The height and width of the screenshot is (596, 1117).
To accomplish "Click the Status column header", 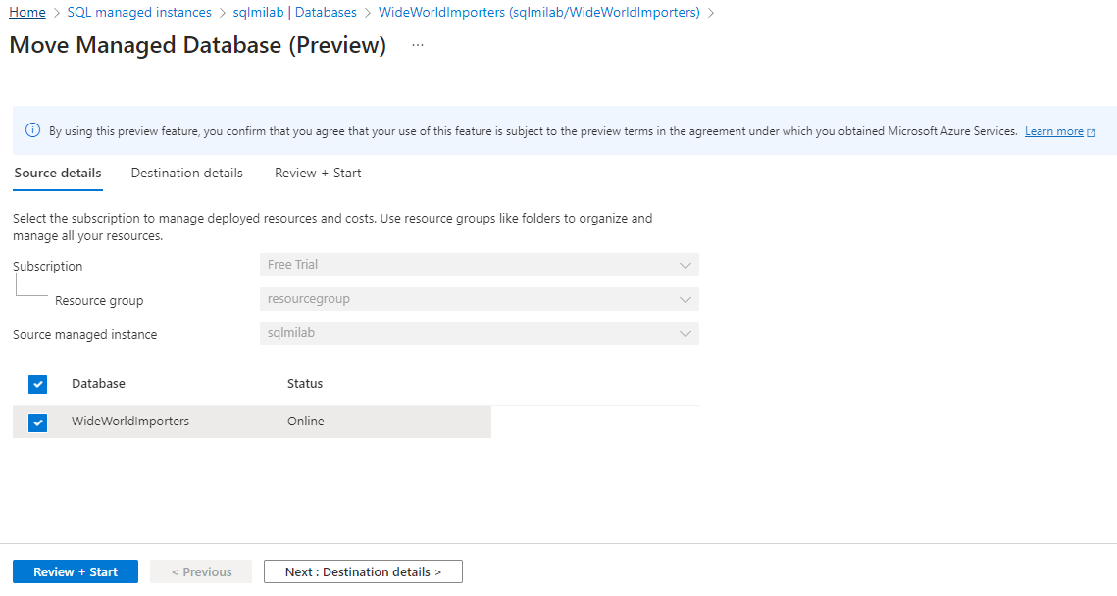I will [x=305, y=384].
